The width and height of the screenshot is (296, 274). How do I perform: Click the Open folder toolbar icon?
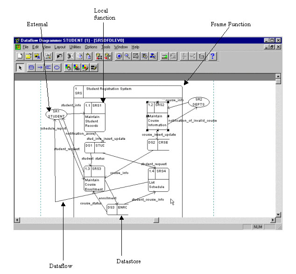point(28,56)
